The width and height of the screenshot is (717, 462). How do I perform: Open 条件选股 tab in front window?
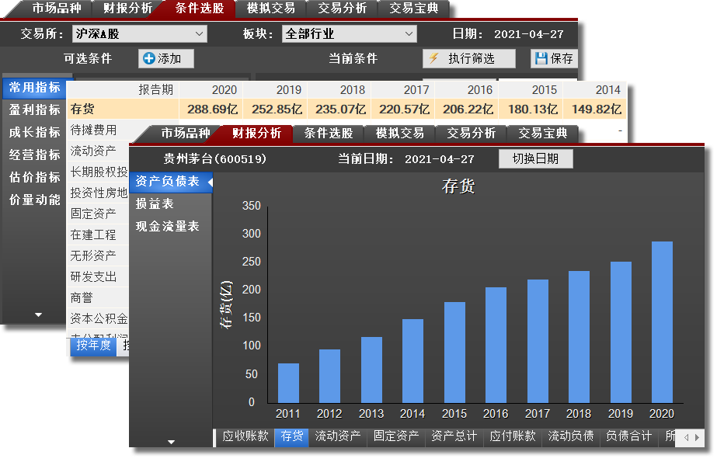coord(329,133)
